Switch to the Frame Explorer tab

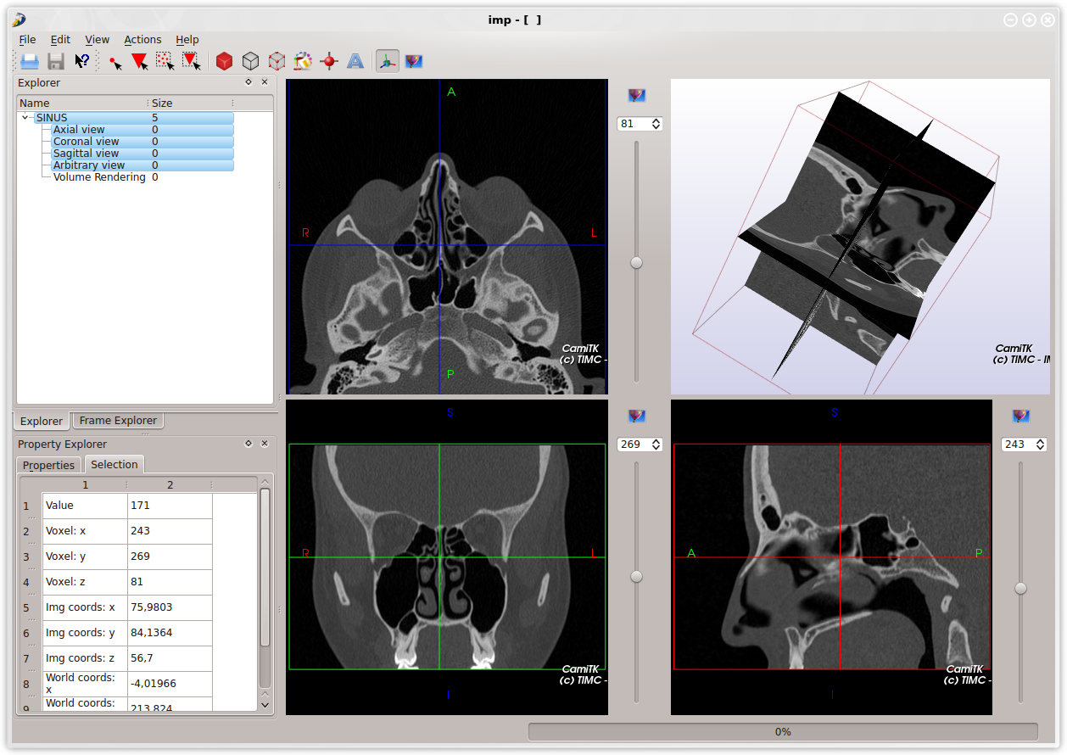coord(118,420)
